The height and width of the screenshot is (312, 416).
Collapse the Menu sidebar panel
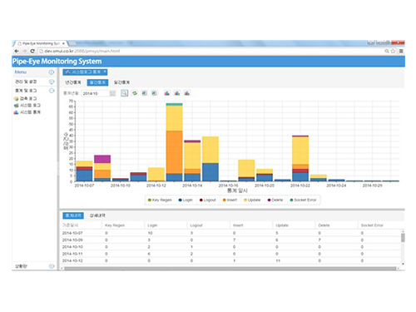[x=52, y=72]
